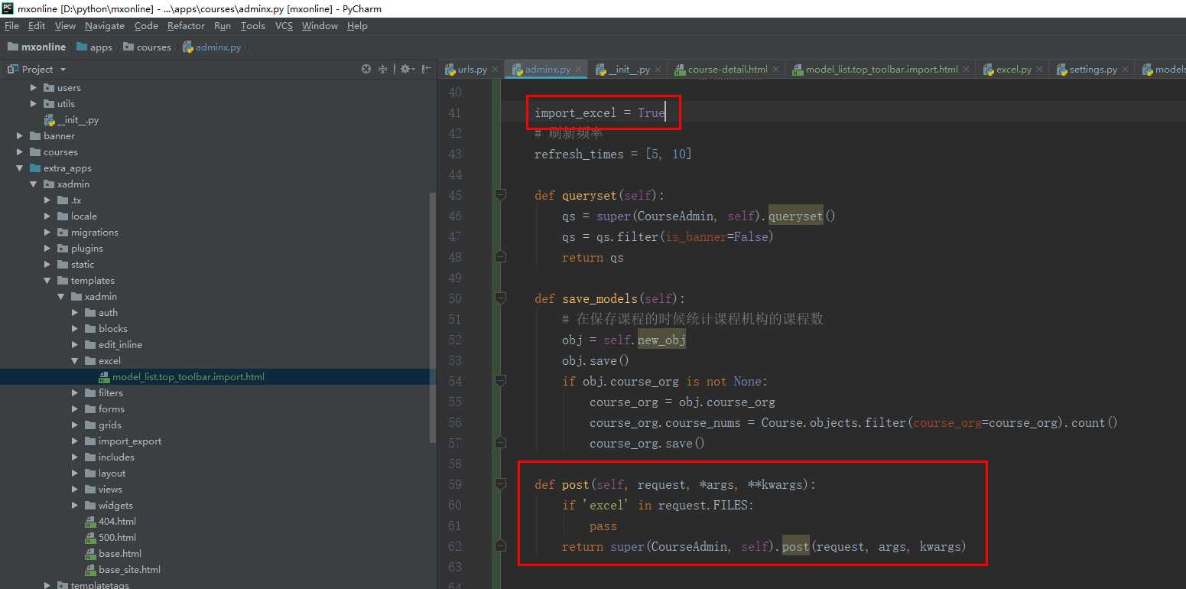Click the scroll-from-source target icon
1186x589 pixels.
pyautogui.click(x=366, y=69)
